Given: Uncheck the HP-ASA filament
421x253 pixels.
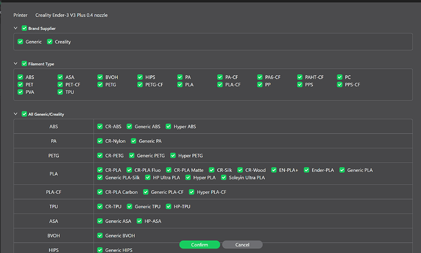Looking at the screenshot, I should pyautogui.click(x=139, y=221).
